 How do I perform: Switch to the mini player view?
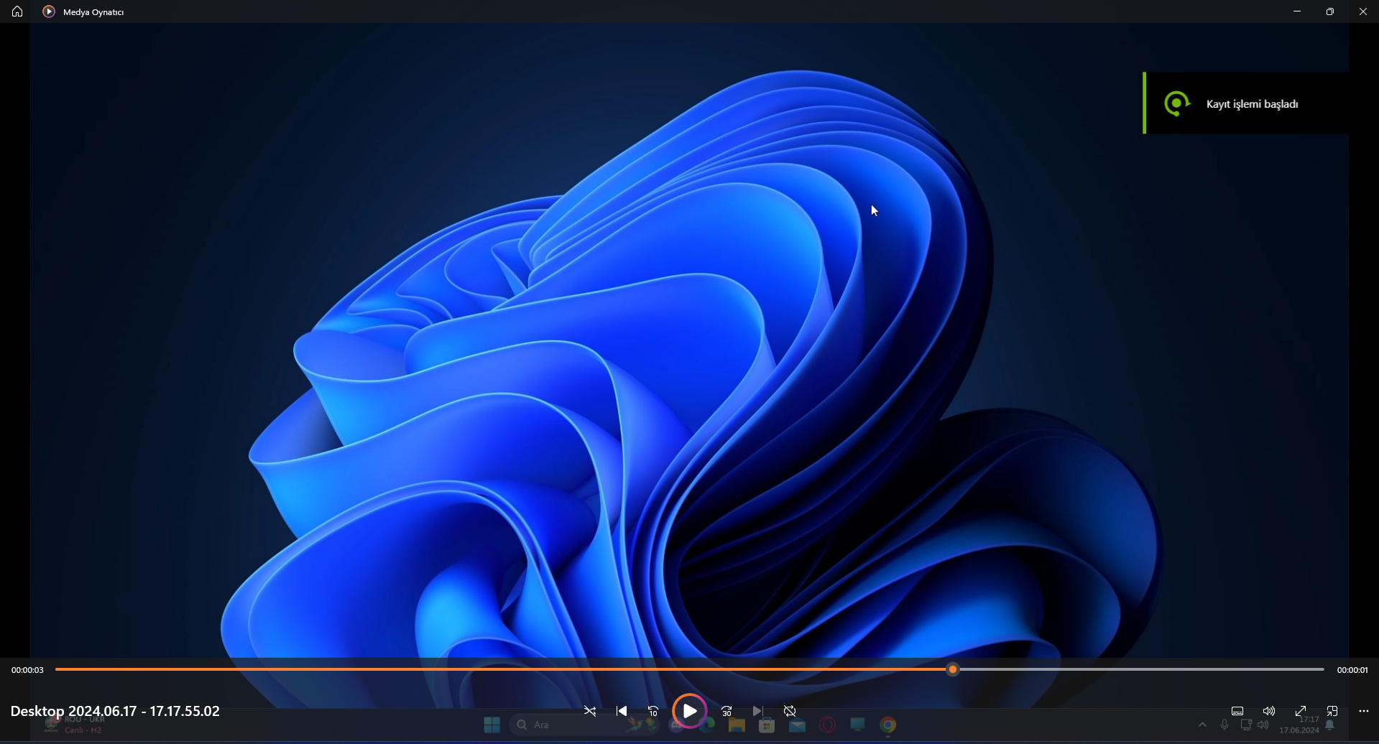(x=1332, y=711)
